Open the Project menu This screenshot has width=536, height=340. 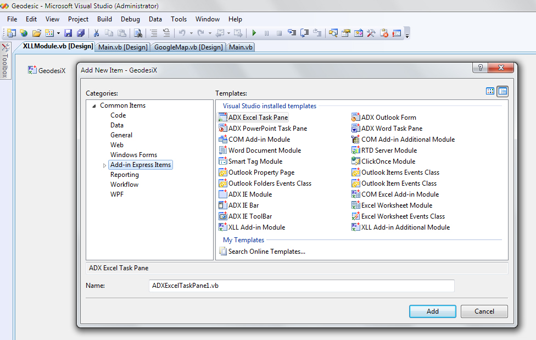point(78,19)
